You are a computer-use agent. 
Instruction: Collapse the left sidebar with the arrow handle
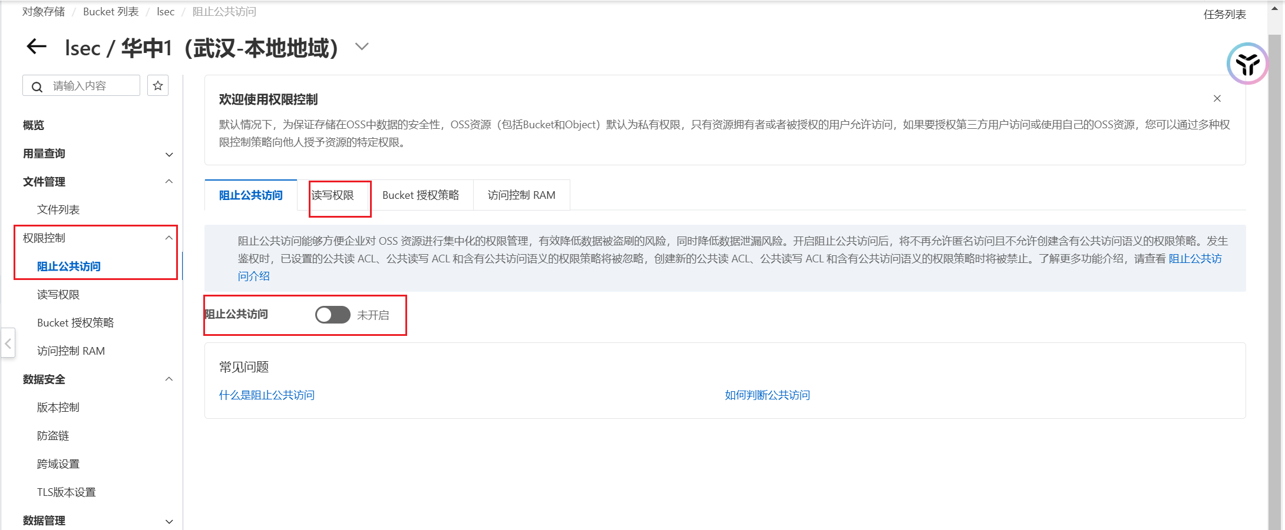[x=8, y=344]
